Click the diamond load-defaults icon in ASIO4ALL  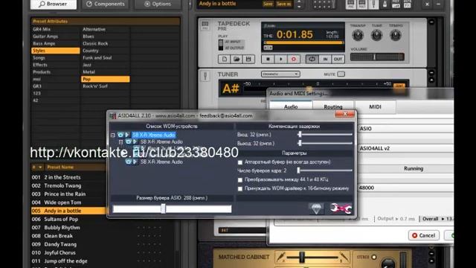click(x=316, y=208)
